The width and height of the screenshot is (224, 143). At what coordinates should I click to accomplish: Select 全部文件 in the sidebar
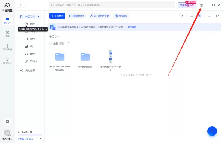(30, 16)
